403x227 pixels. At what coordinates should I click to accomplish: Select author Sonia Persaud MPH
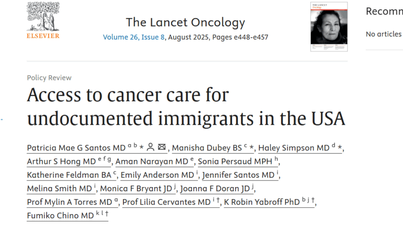[235, 161]
